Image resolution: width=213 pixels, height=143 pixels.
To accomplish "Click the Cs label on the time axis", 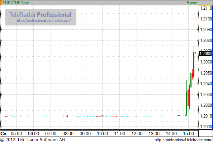I will click(3, 134).
